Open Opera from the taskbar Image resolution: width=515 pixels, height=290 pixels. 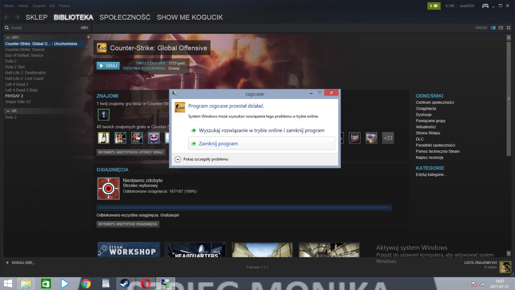tap(146, 283)
